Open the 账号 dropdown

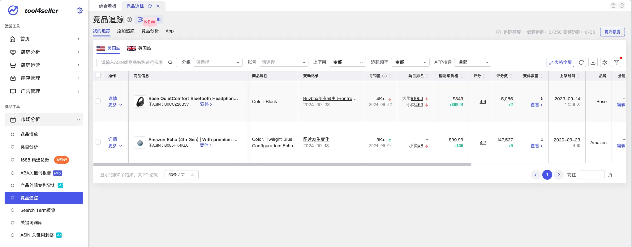pyautogui.click(x=284, y=62)
